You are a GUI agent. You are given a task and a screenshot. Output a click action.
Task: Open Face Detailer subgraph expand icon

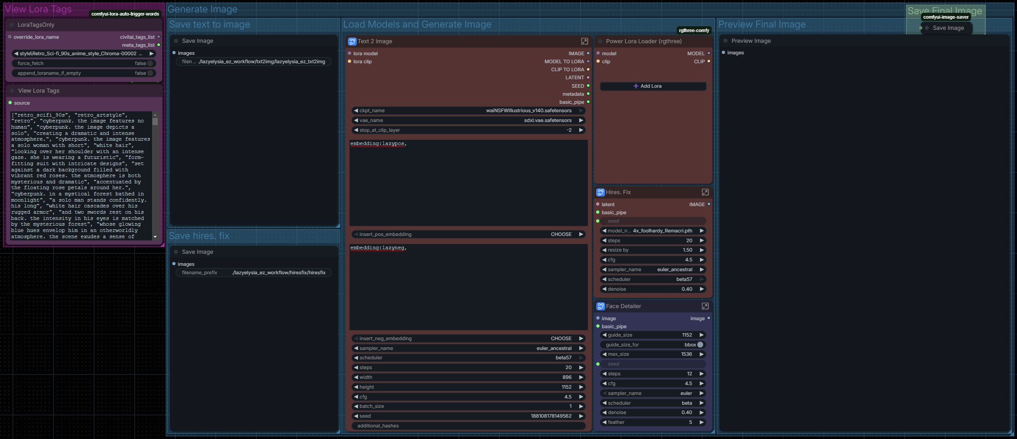point(705,306)
